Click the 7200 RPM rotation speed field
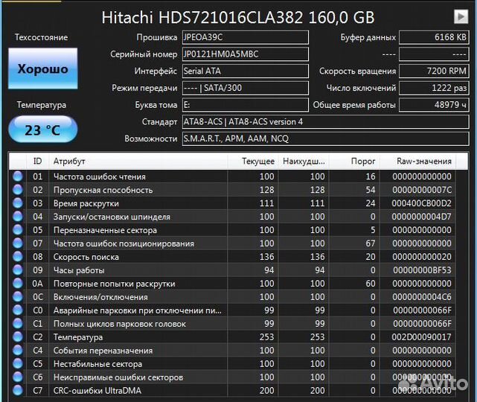 pos(434,71)
